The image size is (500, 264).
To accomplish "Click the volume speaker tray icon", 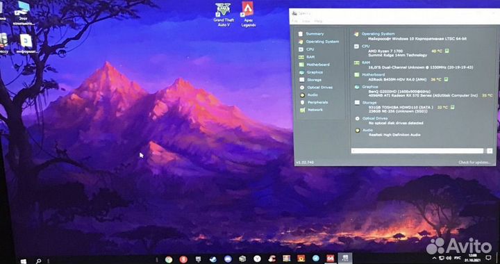I will click(x=449, y=258).
